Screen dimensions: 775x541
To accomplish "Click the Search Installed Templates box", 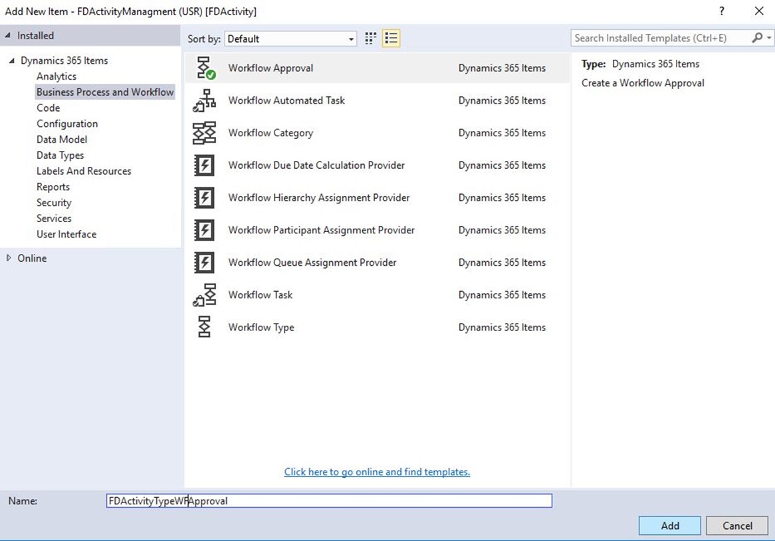I will point(661,39).
